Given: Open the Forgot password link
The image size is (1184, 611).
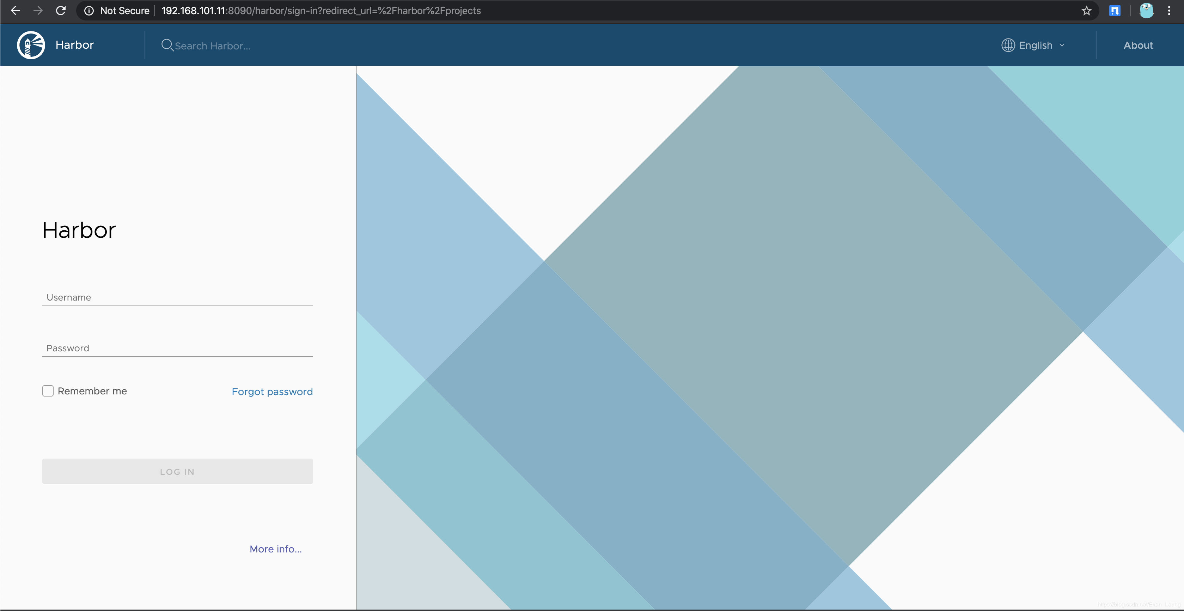Looking at the screenshot, I should click(272, 392).
